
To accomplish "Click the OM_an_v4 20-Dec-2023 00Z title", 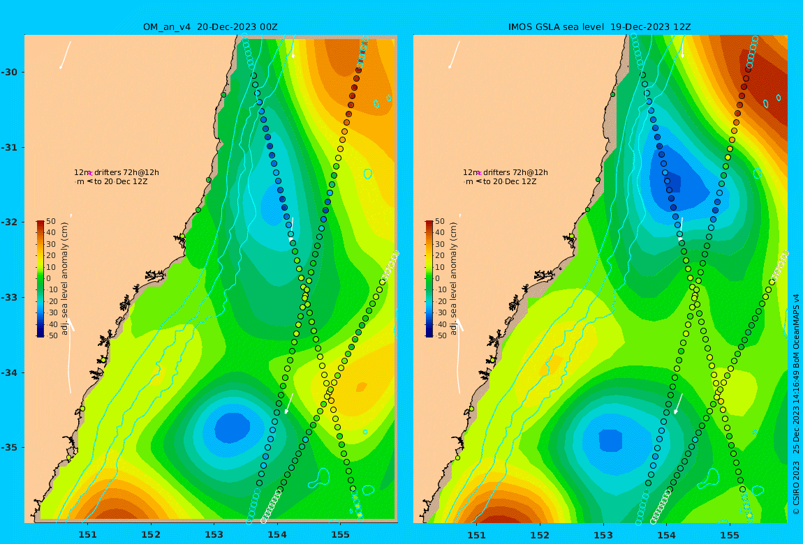I will [x=210, y=27].
